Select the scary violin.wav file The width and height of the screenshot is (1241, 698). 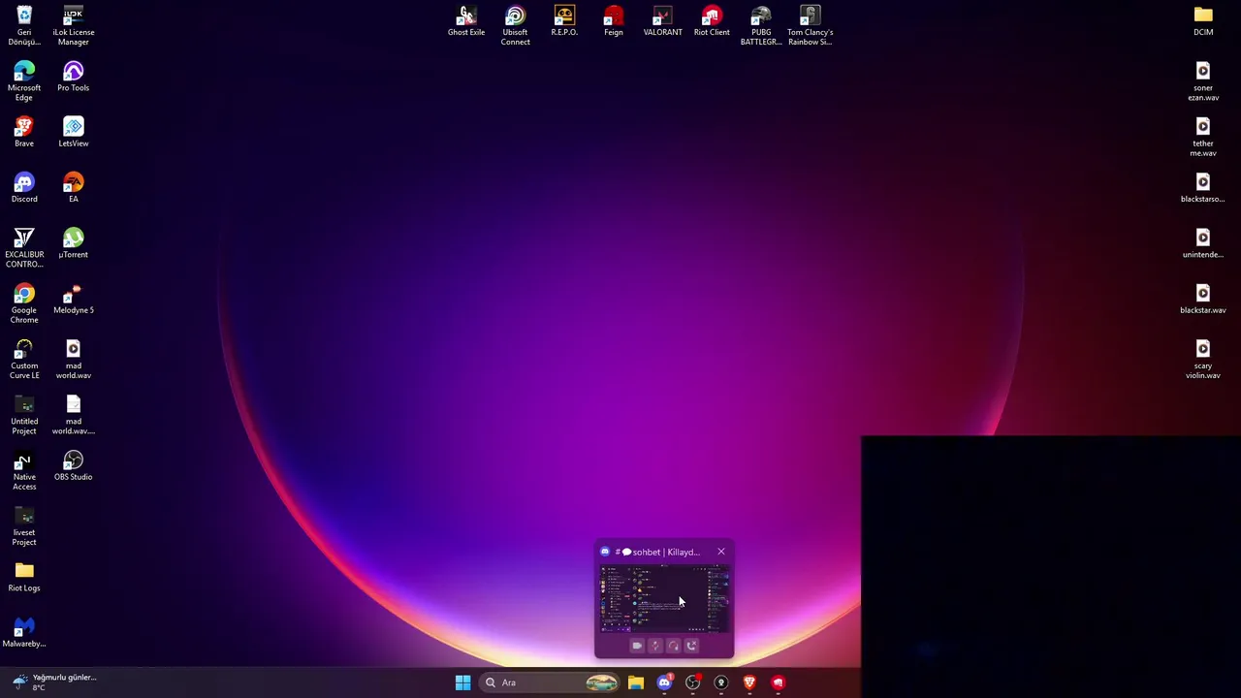[1203, 360]
